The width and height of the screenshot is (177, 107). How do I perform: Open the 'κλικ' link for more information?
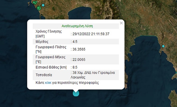48,83
